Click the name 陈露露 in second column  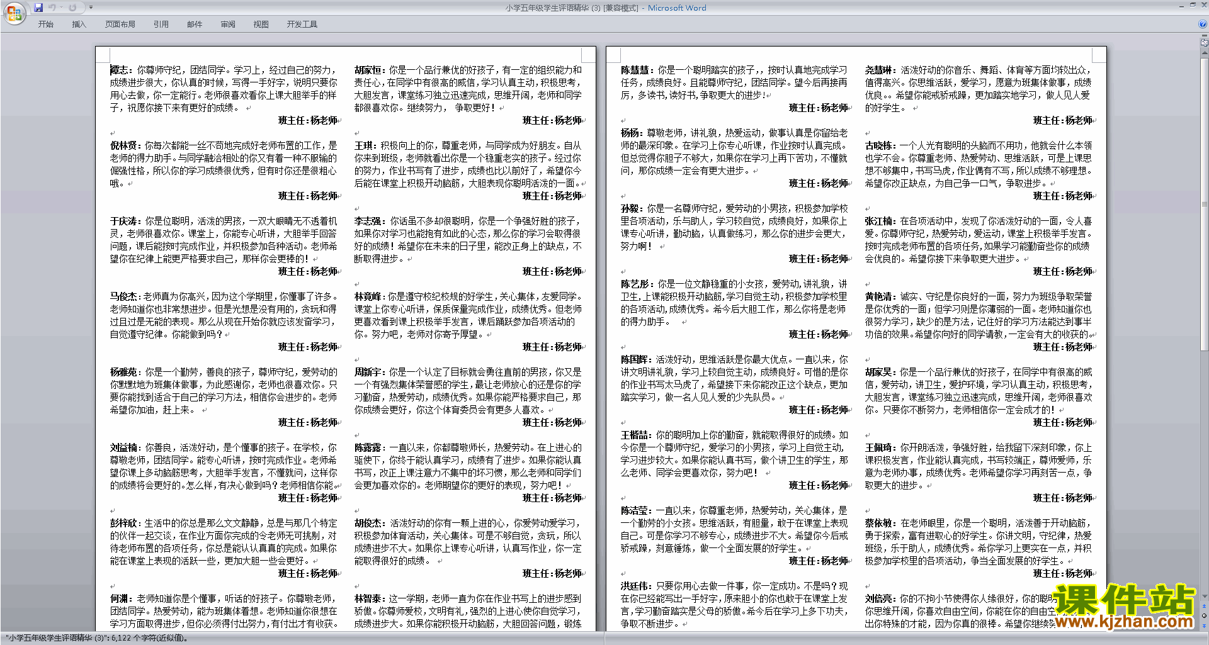click(x=369, y=447)
